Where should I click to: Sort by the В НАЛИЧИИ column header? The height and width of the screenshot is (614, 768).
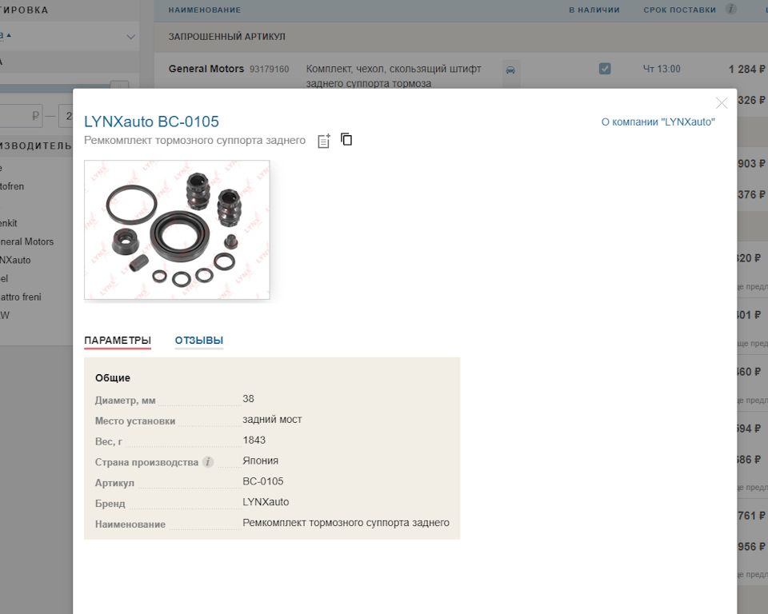coord(594,10)
